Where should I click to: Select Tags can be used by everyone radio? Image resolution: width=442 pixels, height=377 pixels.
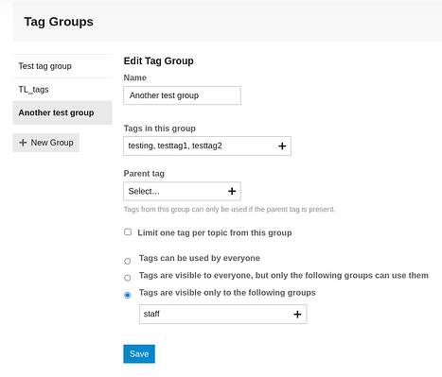point(128,261)
